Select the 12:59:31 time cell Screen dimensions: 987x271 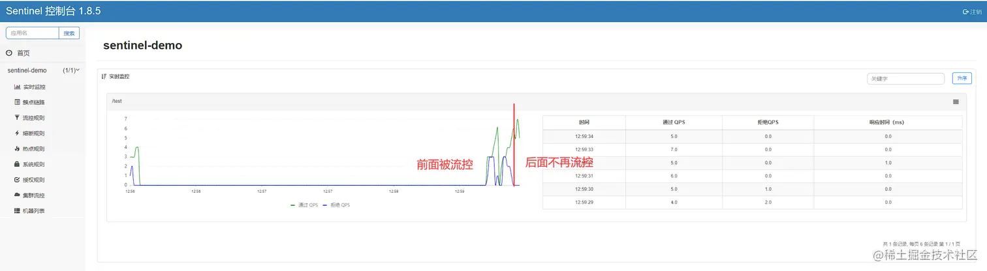click(584, 176)
